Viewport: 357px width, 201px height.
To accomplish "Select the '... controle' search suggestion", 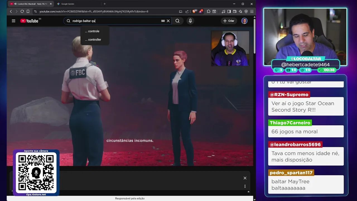I will pyautogui.click(x=95, y=31).
